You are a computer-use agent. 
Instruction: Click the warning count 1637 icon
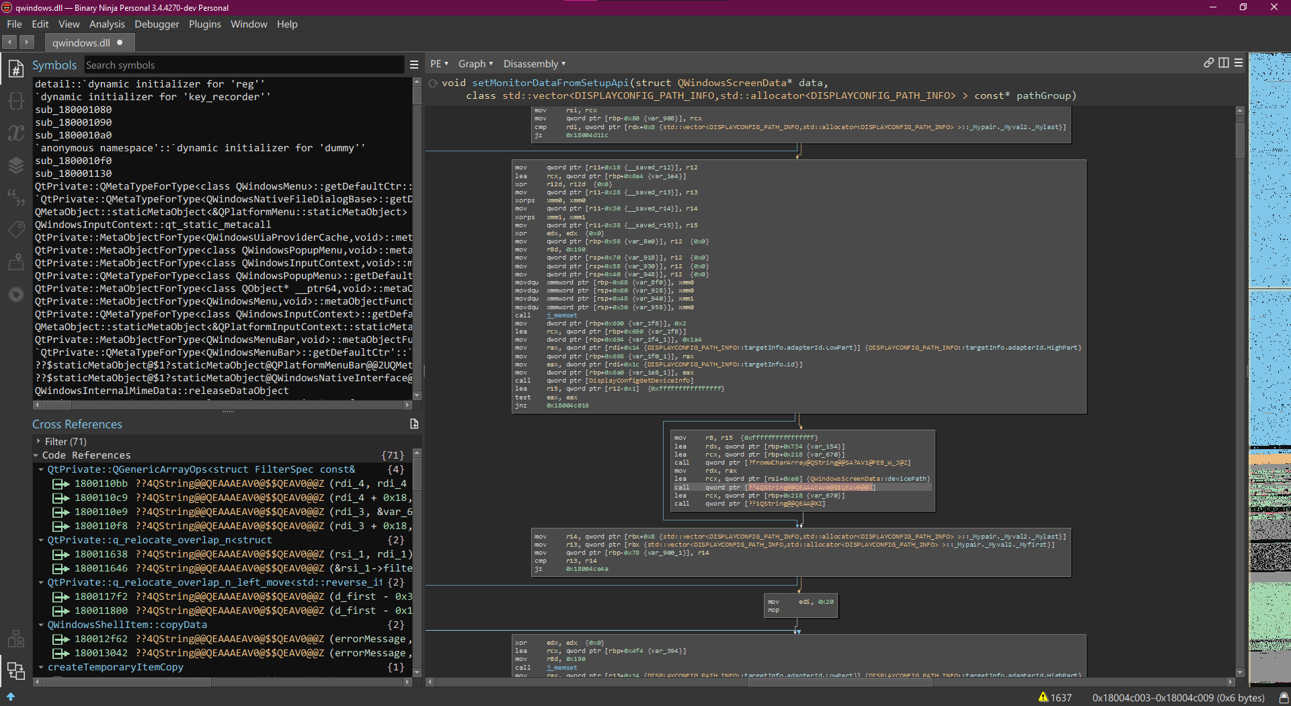1044,697
